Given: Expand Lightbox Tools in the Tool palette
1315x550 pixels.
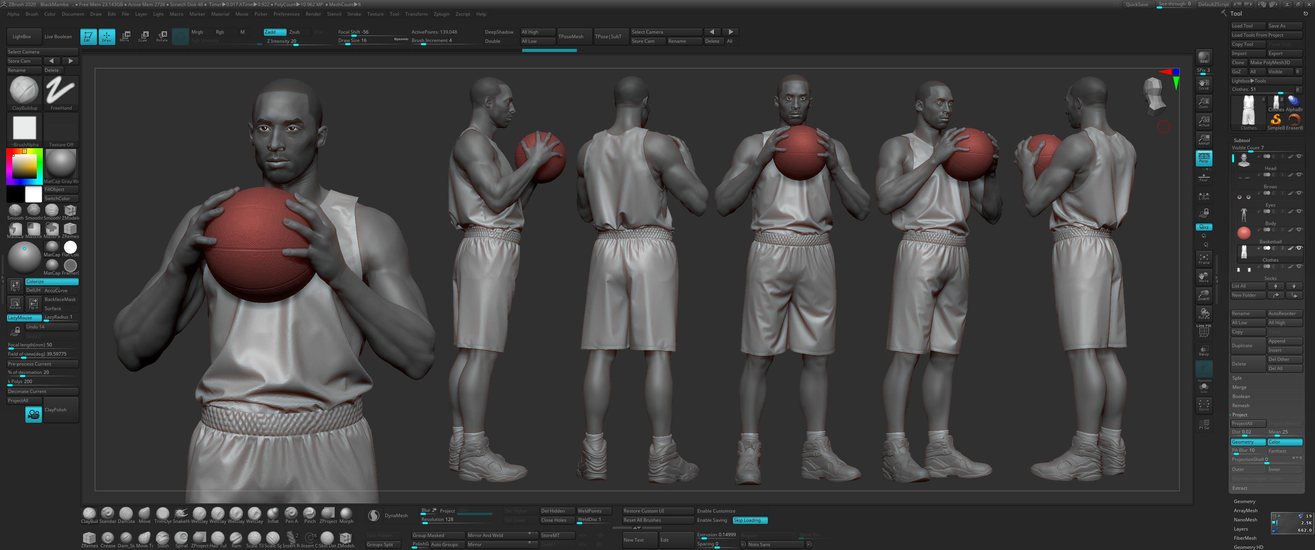Looking at the screenshot, I should point(1249,81).
